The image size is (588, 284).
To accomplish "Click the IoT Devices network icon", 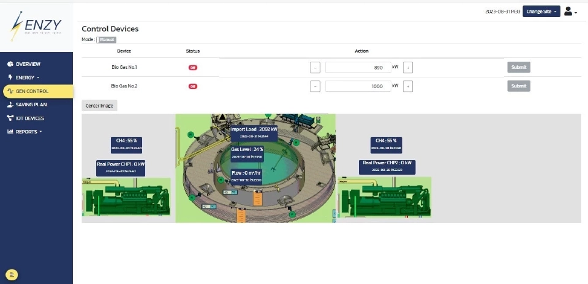I will [10, 118].
